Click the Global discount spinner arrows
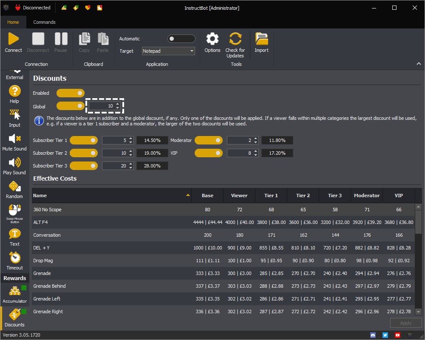This screenshot has width=425, height=340. [x=118, y=106]
